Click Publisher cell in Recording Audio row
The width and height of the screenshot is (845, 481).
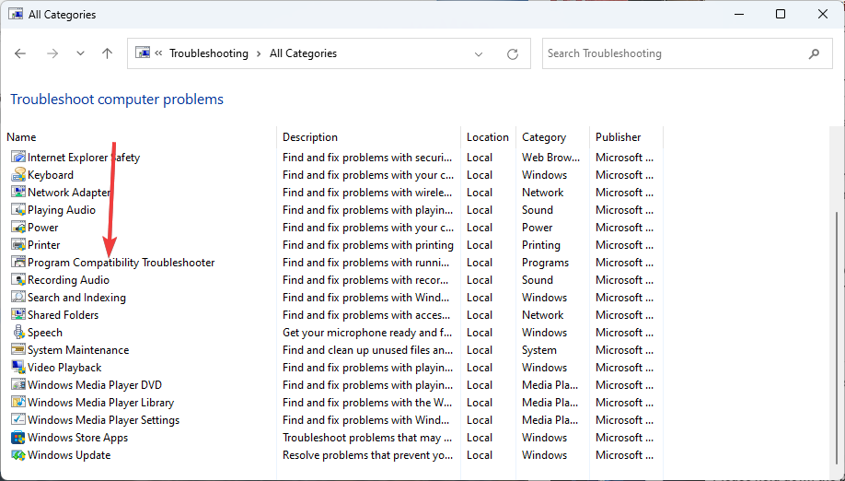pyautogui.click(x=624, y=280)
